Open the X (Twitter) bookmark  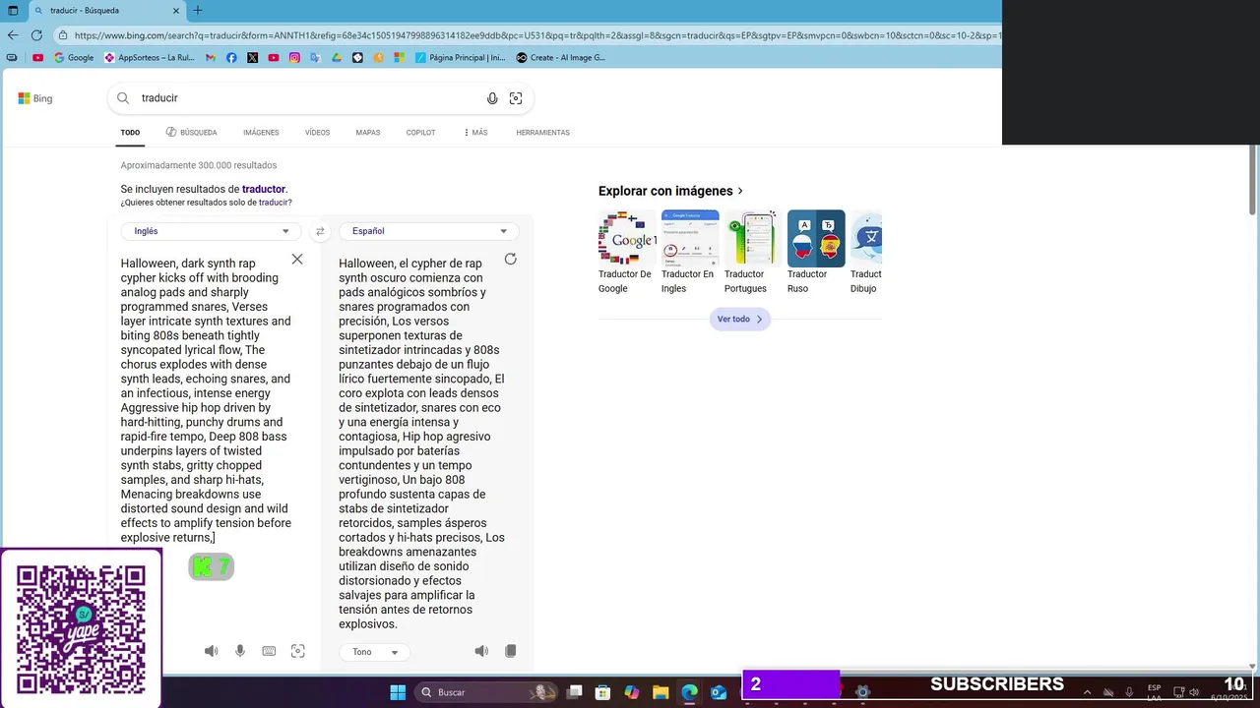(253, 58)
